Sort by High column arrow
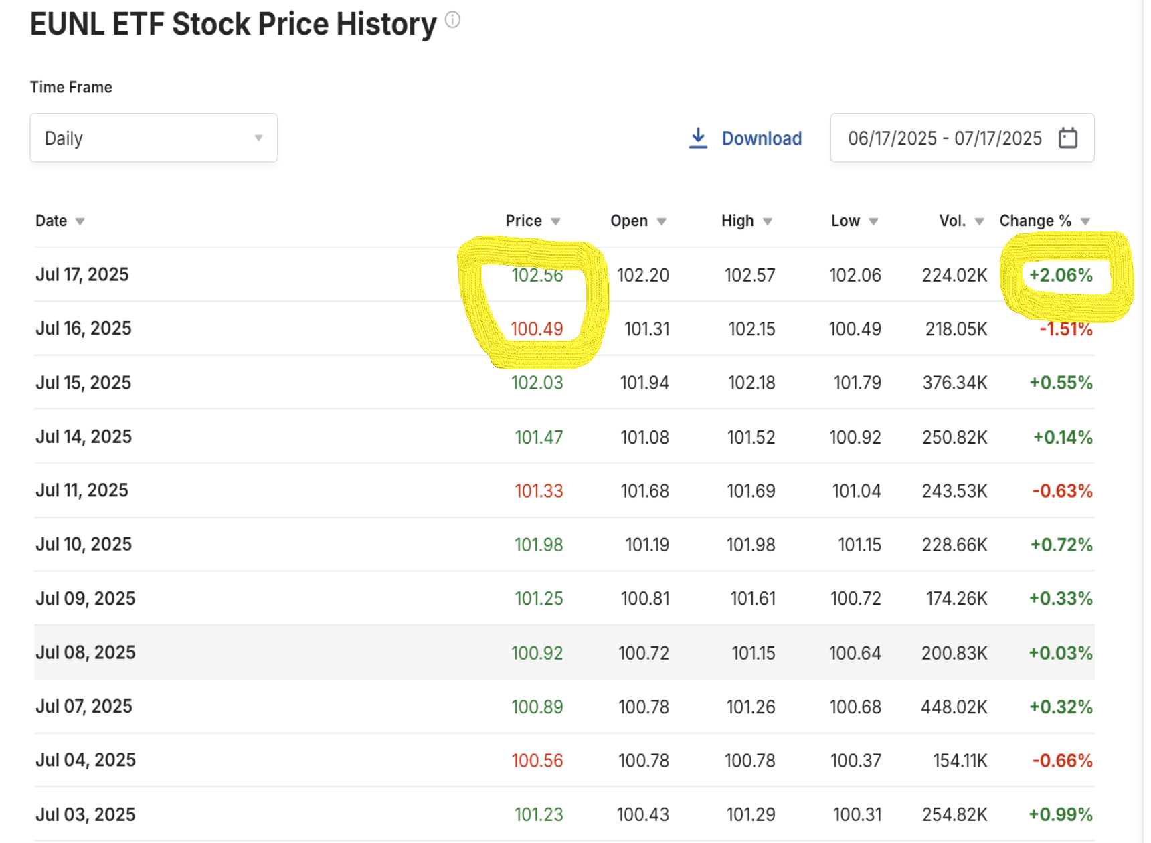 click(768, 221)
